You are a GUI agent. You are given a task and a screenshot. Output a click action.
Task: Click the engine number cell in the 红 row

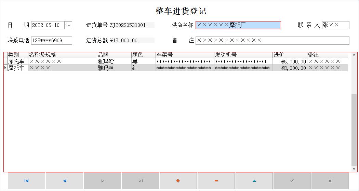coord(243,68)
